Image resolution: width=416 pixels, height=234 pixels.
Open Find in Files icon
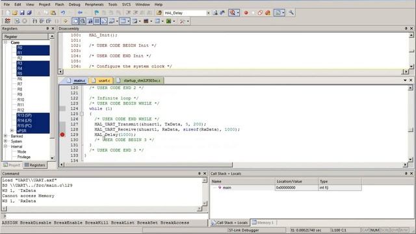159,13
